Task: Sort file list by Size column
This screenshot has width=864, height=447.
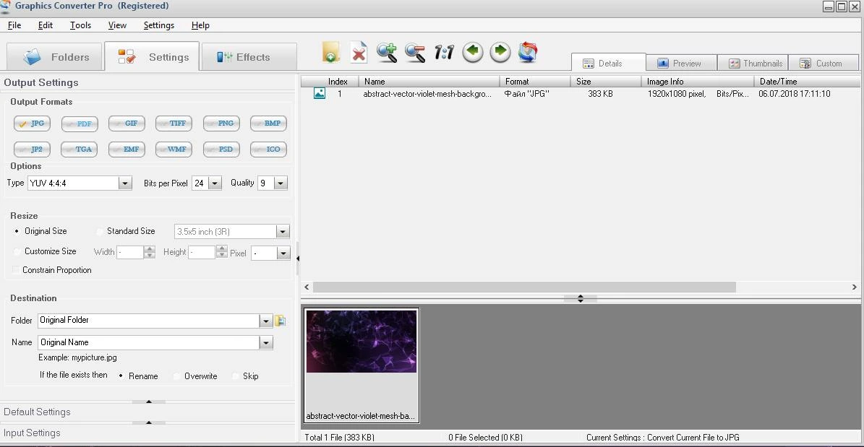Action: point(606,82)
